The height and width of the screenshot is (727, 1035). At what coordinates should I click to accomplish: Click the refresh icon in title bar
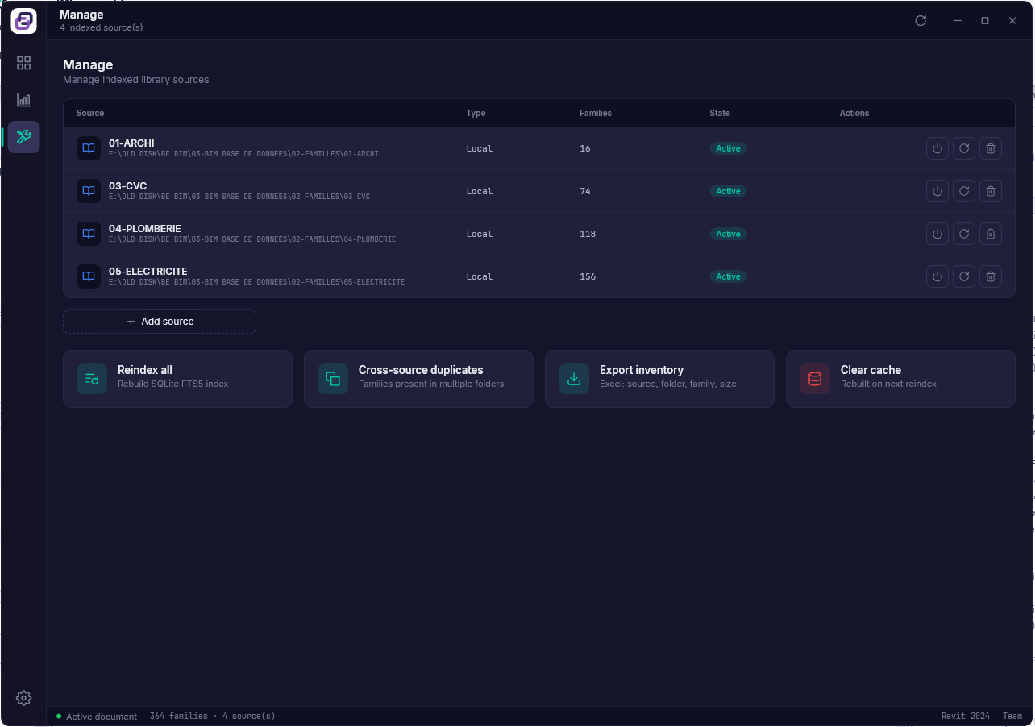921,20
